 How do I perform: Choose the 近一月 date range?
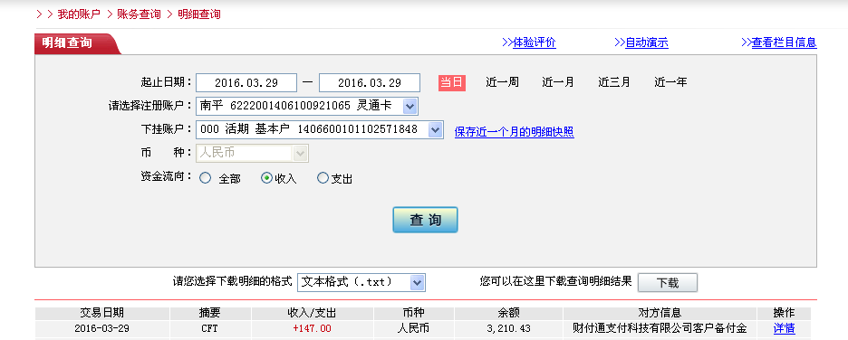click(x=558, y=82)
